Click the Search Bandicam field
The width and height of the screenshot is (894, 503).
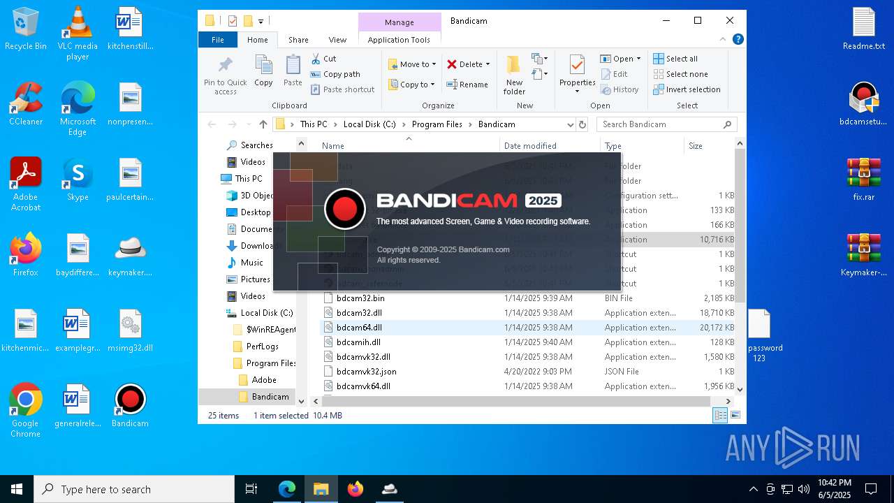coord(667,124)
